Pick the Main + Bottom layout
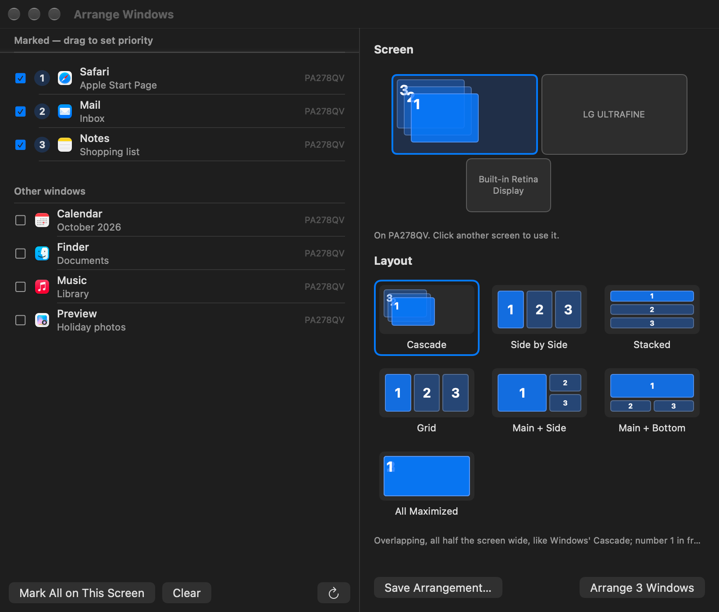 [x=652, y=401]
